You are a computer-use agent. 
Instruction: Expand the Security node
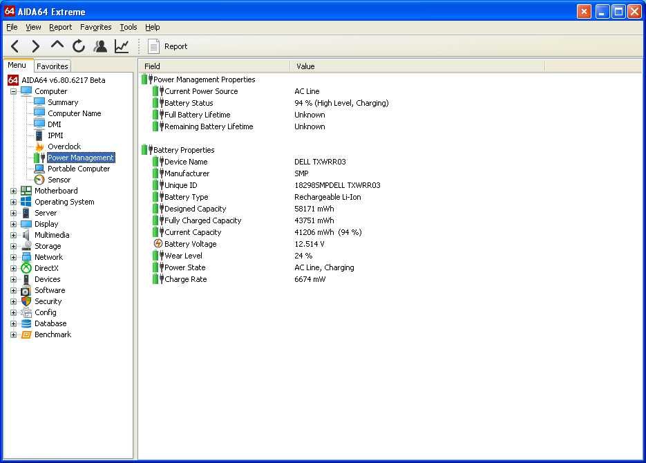pos(14,301)
